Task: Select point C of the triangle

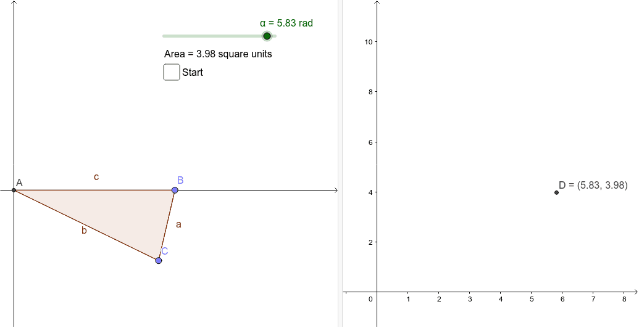Action: (x=159, y=260)
